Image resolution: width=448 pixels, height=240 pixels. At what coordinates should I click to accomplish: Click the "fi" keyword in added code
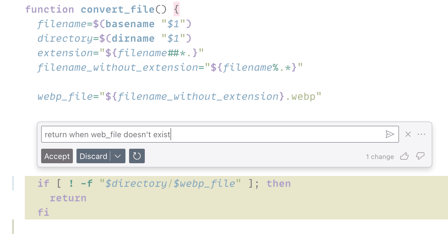tap(43, 212)
